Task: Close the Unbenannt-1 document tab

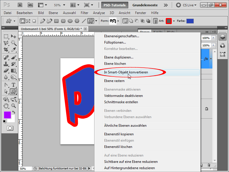Action: tap(85, 29)
